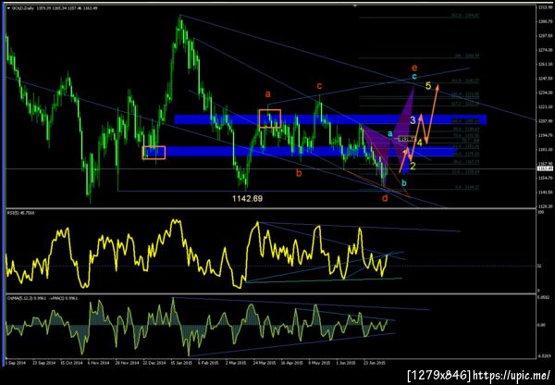Click the '24 Mar 2015' date label

pos(265,363)
